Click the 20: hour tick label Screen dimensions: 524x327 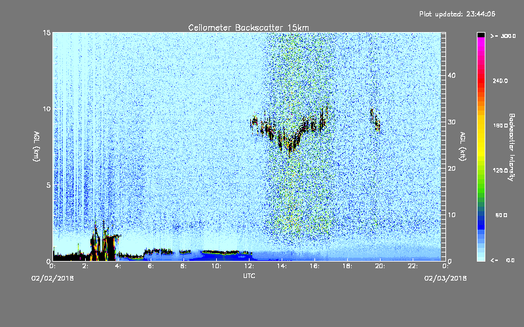[x=381, y=266]
